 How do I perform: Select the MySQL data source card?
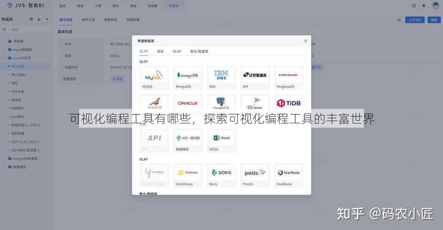[x=154, y=78]
